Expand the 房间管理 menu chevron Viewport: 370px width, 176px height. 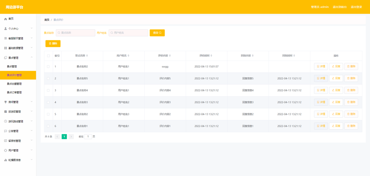point(32,102)
